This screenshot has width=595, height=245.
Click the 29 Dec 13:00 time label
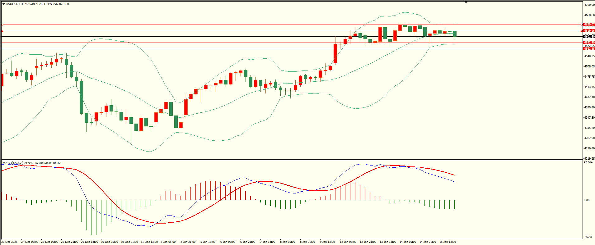pyautogui.click(x=89, y=242)
